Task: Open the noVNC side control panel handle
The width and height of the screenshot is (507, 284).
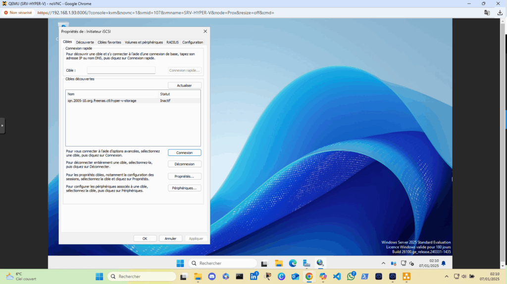Action: [x=2, y=126]
